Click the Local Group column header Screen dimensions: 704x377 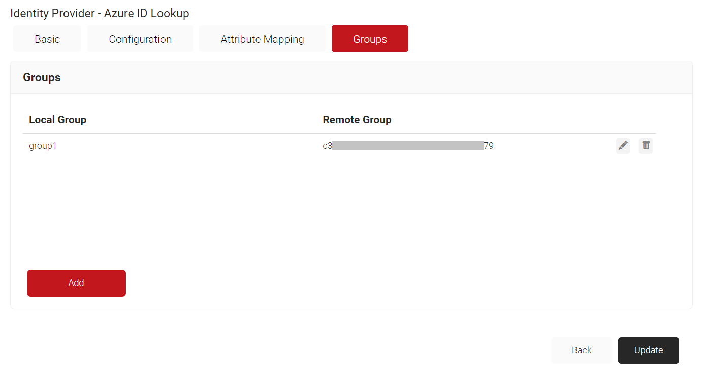(x=58, y=120)
